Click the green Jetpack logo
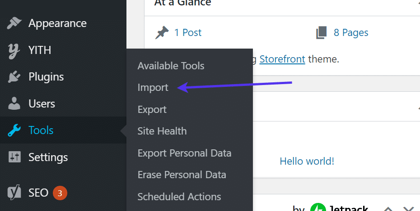The width and height of the screenshot is (420, 211). [x=318, y=208]
